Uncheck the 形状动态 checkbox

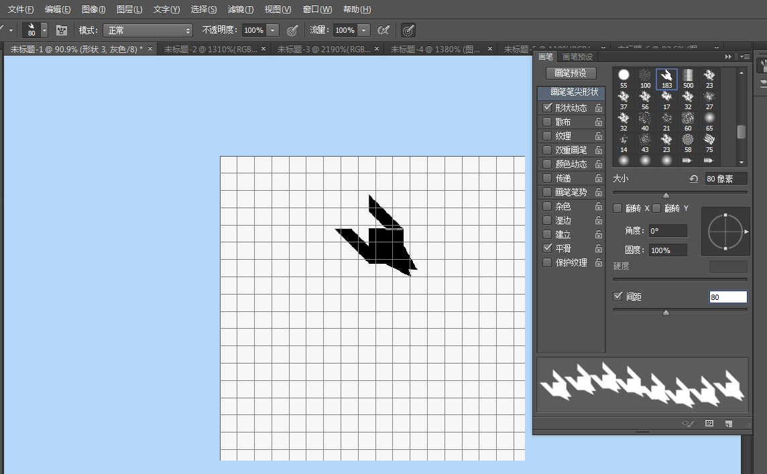coord(547,108)
